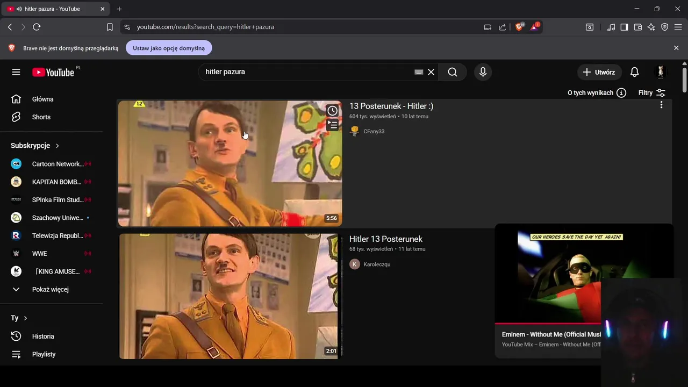The height and width of the screenshot is (387, 688).
Task: Show more subscriptions with Pokaż więcej
Action: tap(51, 289)
